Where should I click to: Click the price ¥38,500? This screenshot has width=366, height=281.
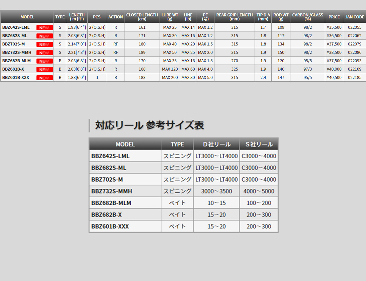(334, 53)
